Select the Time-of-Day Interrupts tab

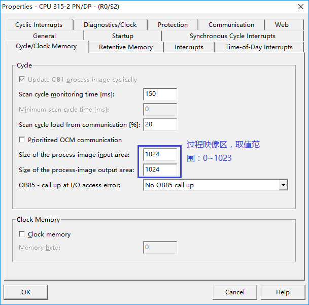click(x=259, y=47)
